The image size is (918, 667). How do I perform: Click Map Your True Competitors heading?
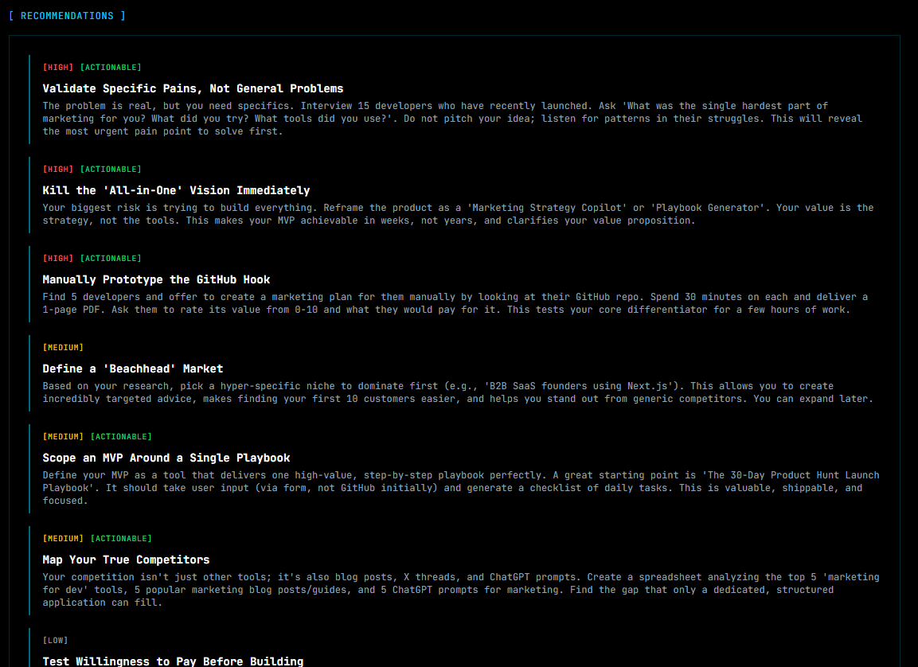click(126, 560)
